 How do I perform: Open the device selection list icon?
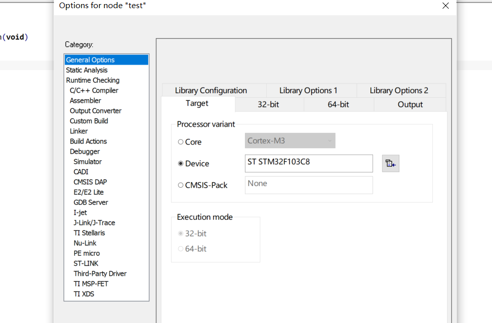(390, 163)
